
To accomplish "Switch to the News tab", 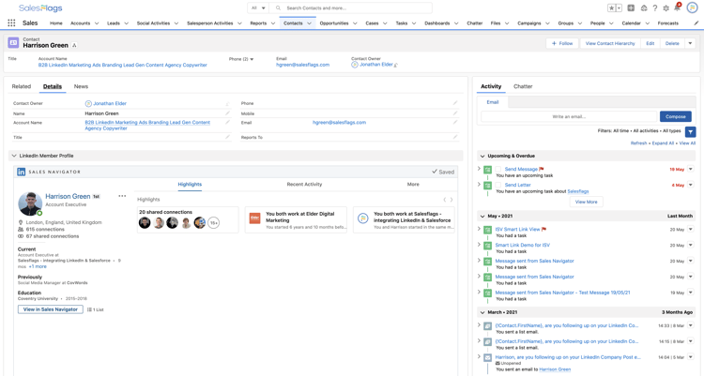I will 81,86.
